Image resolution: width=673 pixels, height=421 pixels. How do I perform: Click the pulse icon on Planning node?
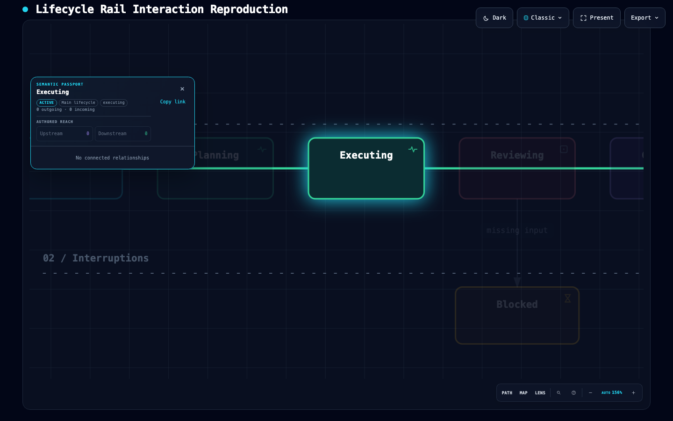[262, 149]
